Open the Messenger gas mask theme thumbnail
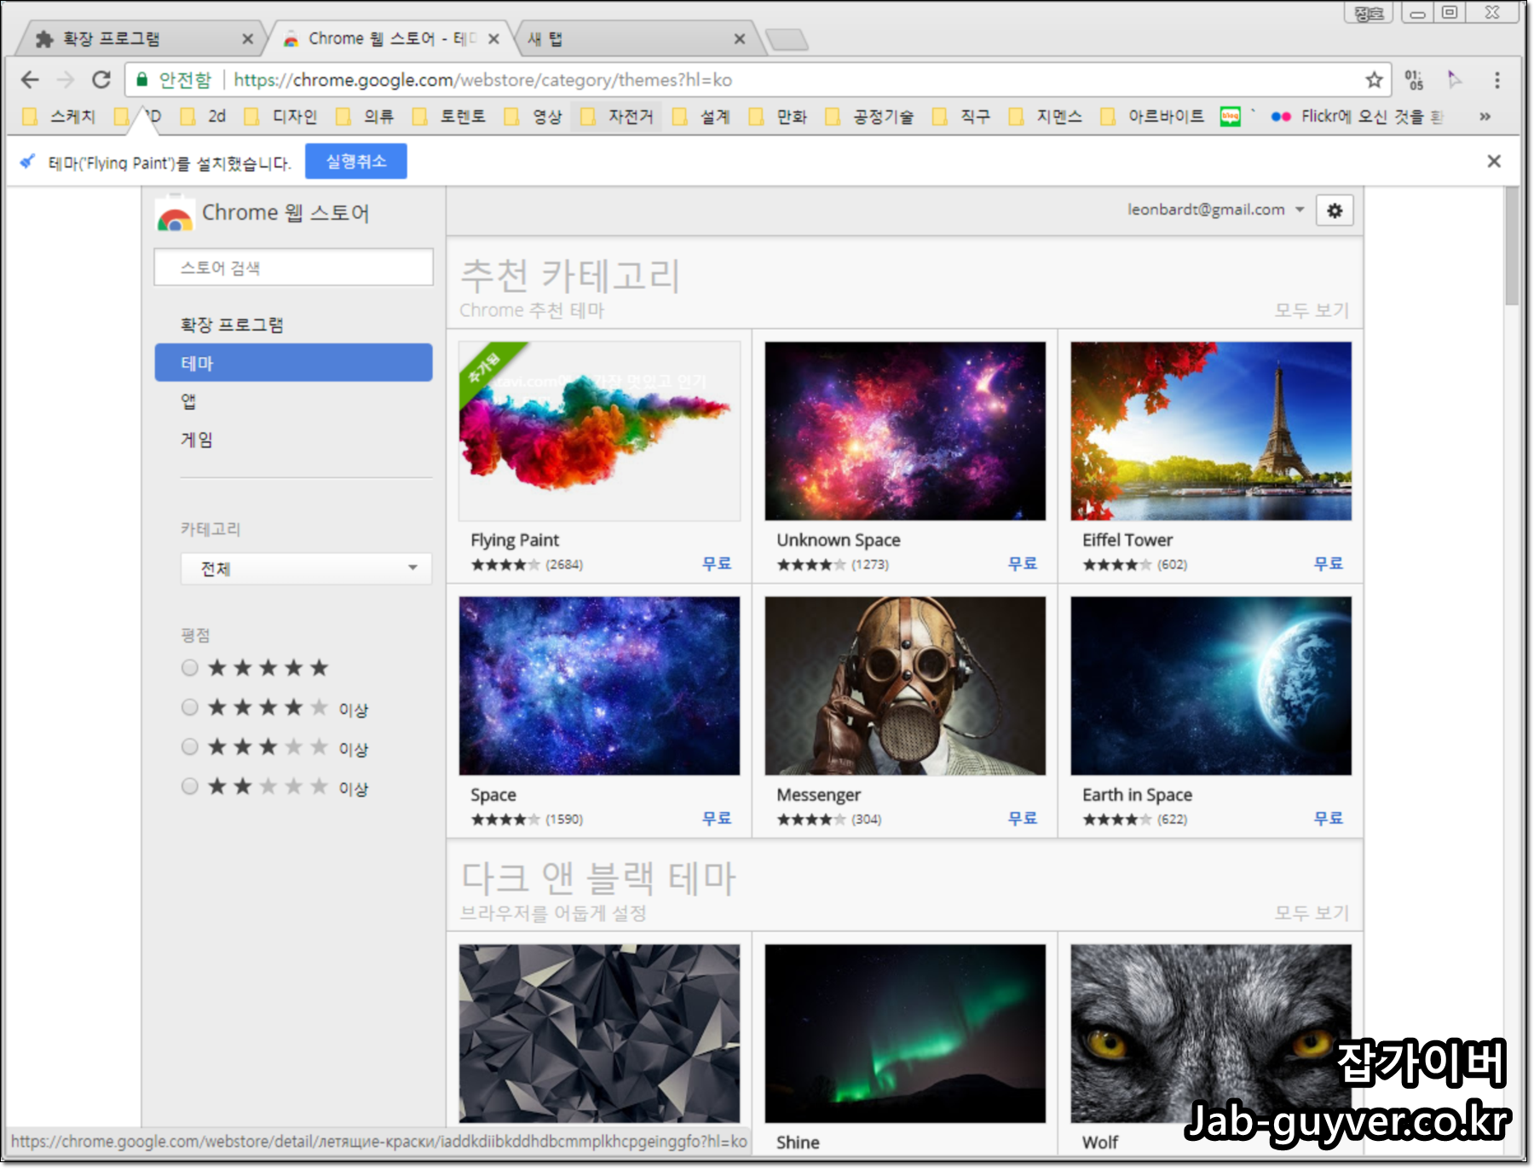This screenshot has width=1534, height=1169. (x=905, y=686)
